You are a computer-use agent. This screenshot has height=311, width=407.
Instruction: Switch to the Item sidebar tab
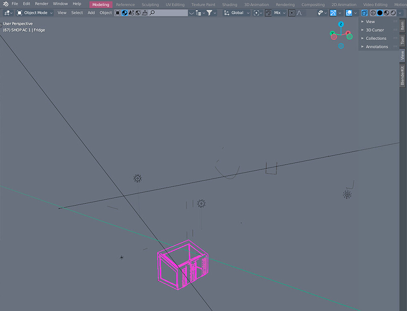[402, 26]
